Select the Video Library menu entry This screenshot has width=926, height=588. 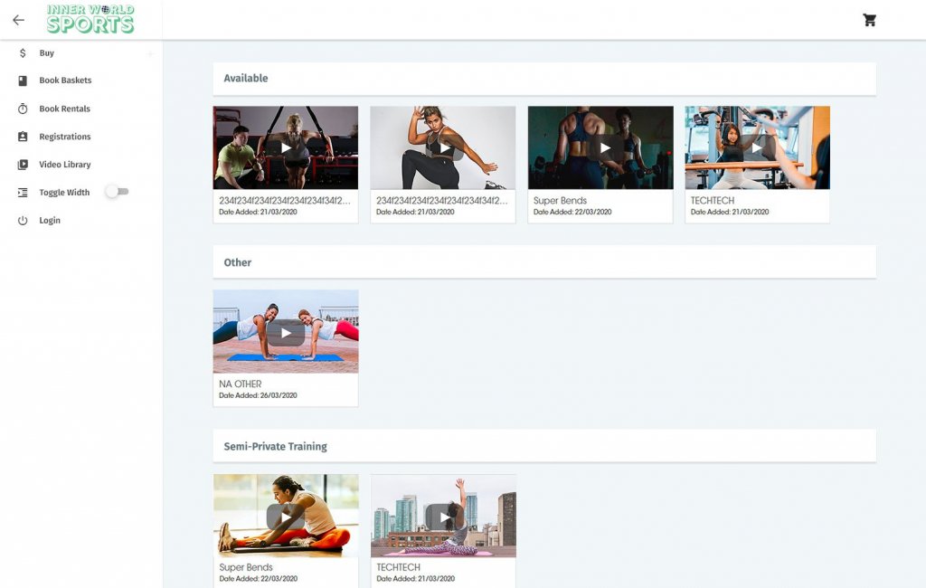point(66,165)
